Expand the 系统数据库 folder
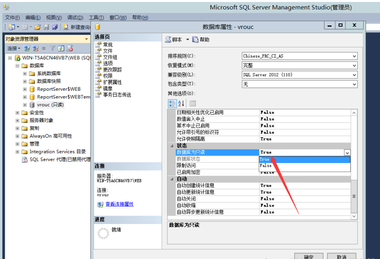 pyautogui.click(x=25, y=74)
